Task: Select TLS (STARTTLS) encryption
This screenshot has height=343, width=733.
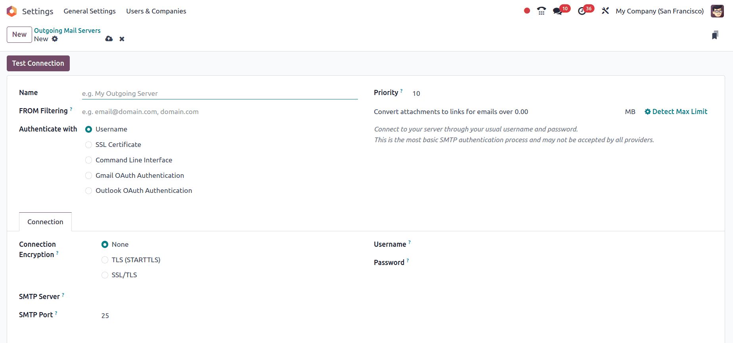Action: coord(105,260)
